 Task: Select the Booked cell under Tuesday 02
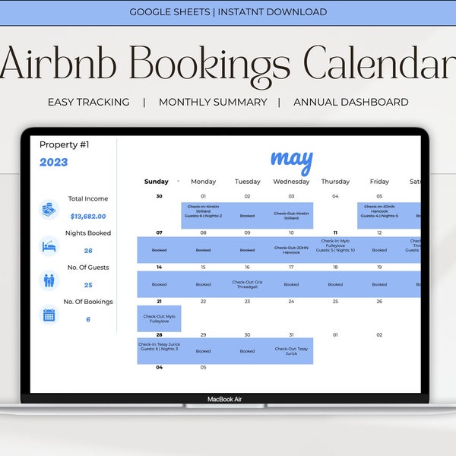pos(247,216)
